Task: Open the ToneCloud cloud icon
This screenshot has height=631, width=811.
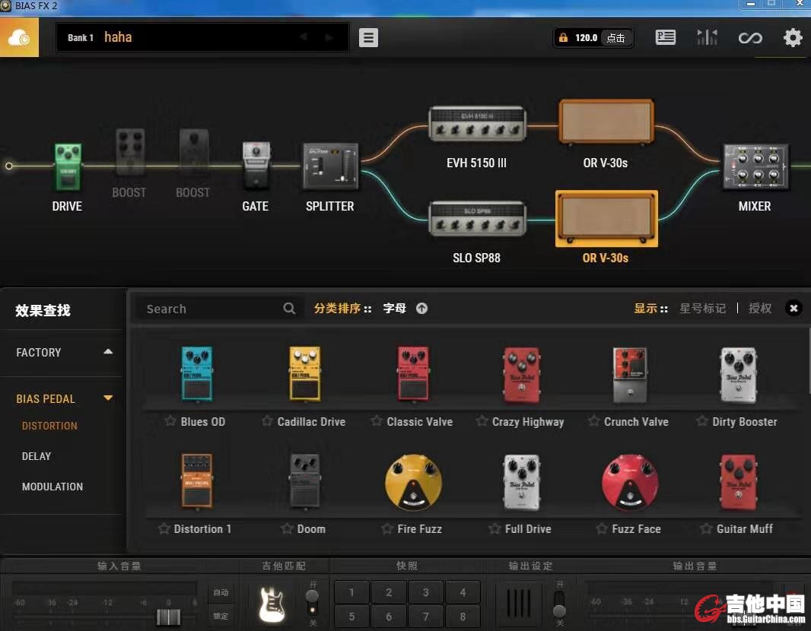Action: [x=19, y=37]
